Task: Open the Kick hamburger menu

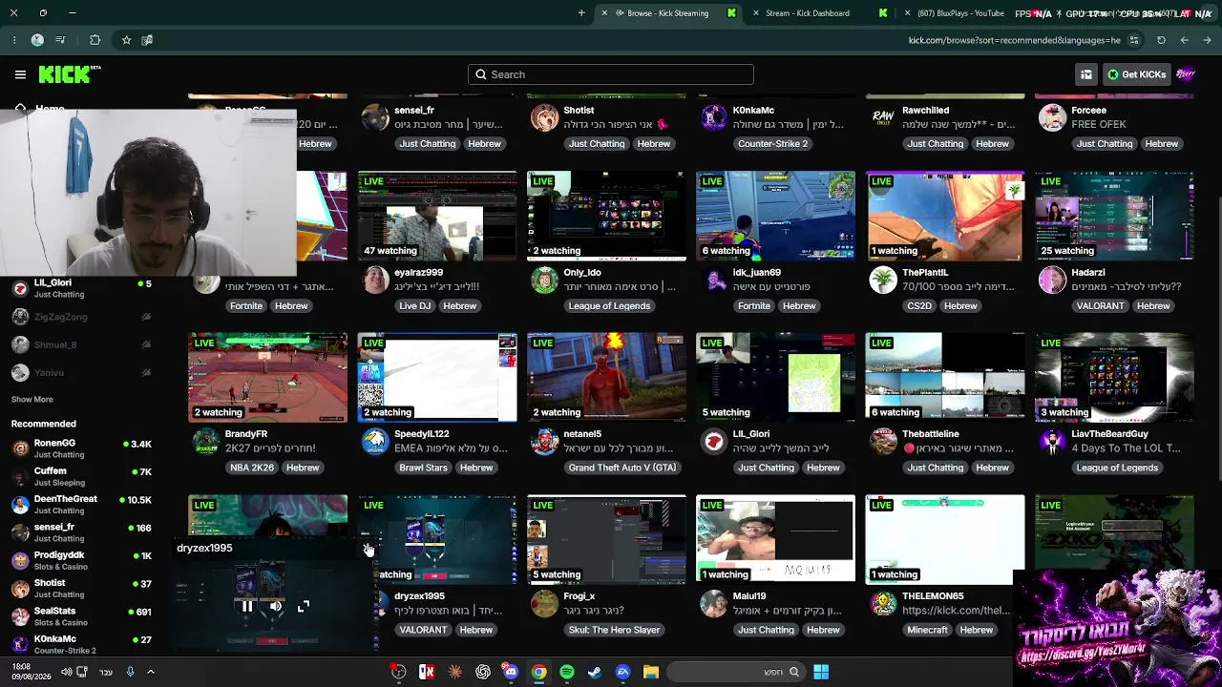Action: click(20, 74)
